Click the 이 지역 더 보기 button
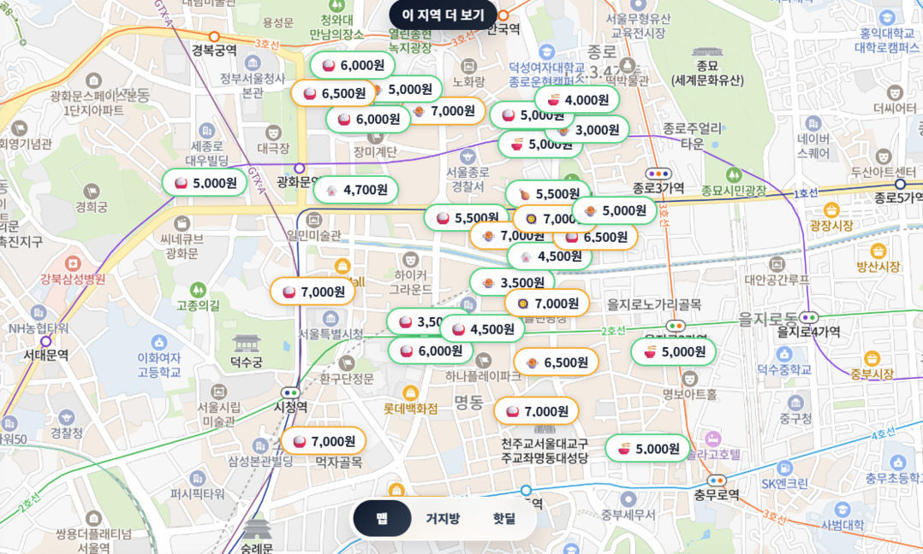Screen dimensions: 923x554 point(443,15)
